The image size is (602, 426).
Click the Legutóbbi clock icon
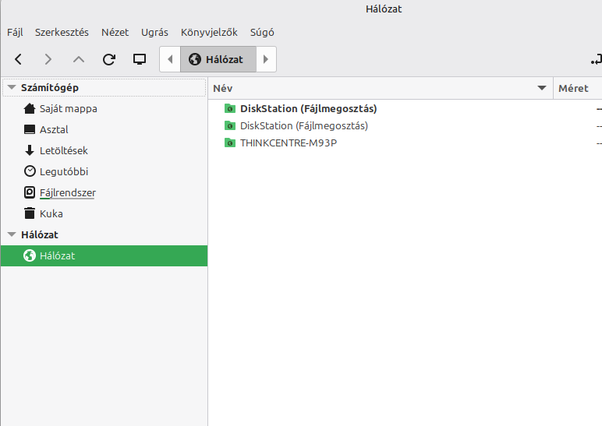pos(30,171)
